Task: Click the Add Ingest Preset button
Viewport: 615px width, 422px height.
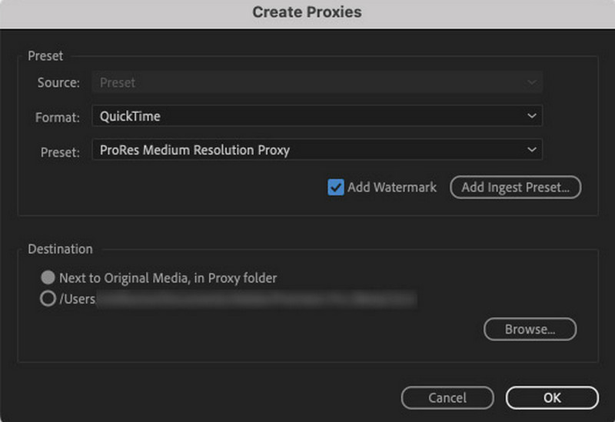Action: [515, 187]
